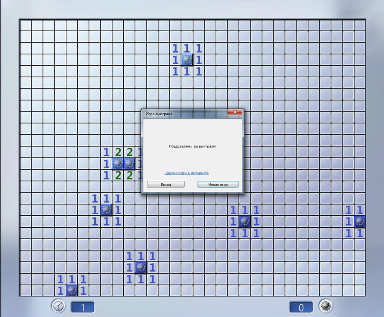Click the right mine of the adjacent pair
The image size is (384, 317).
click(x=129, y=164)
